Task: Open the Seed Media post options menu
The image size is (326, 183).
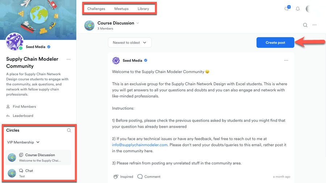Action: (286, 60)
